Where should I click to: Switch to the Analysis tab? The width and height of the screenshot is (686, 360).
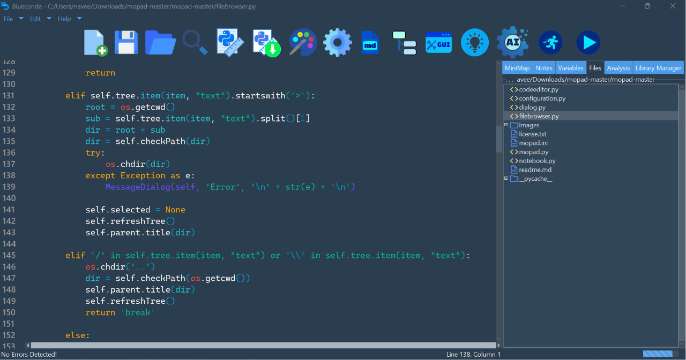pyautogui.click(x=618, y=68)
